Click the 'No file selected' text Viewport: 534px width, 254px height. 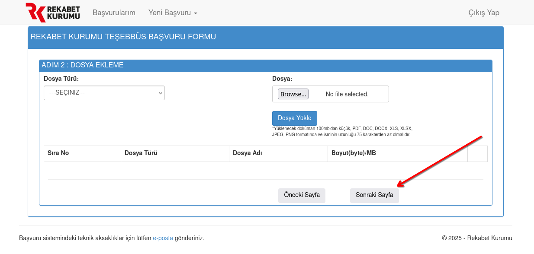[347, 94]
